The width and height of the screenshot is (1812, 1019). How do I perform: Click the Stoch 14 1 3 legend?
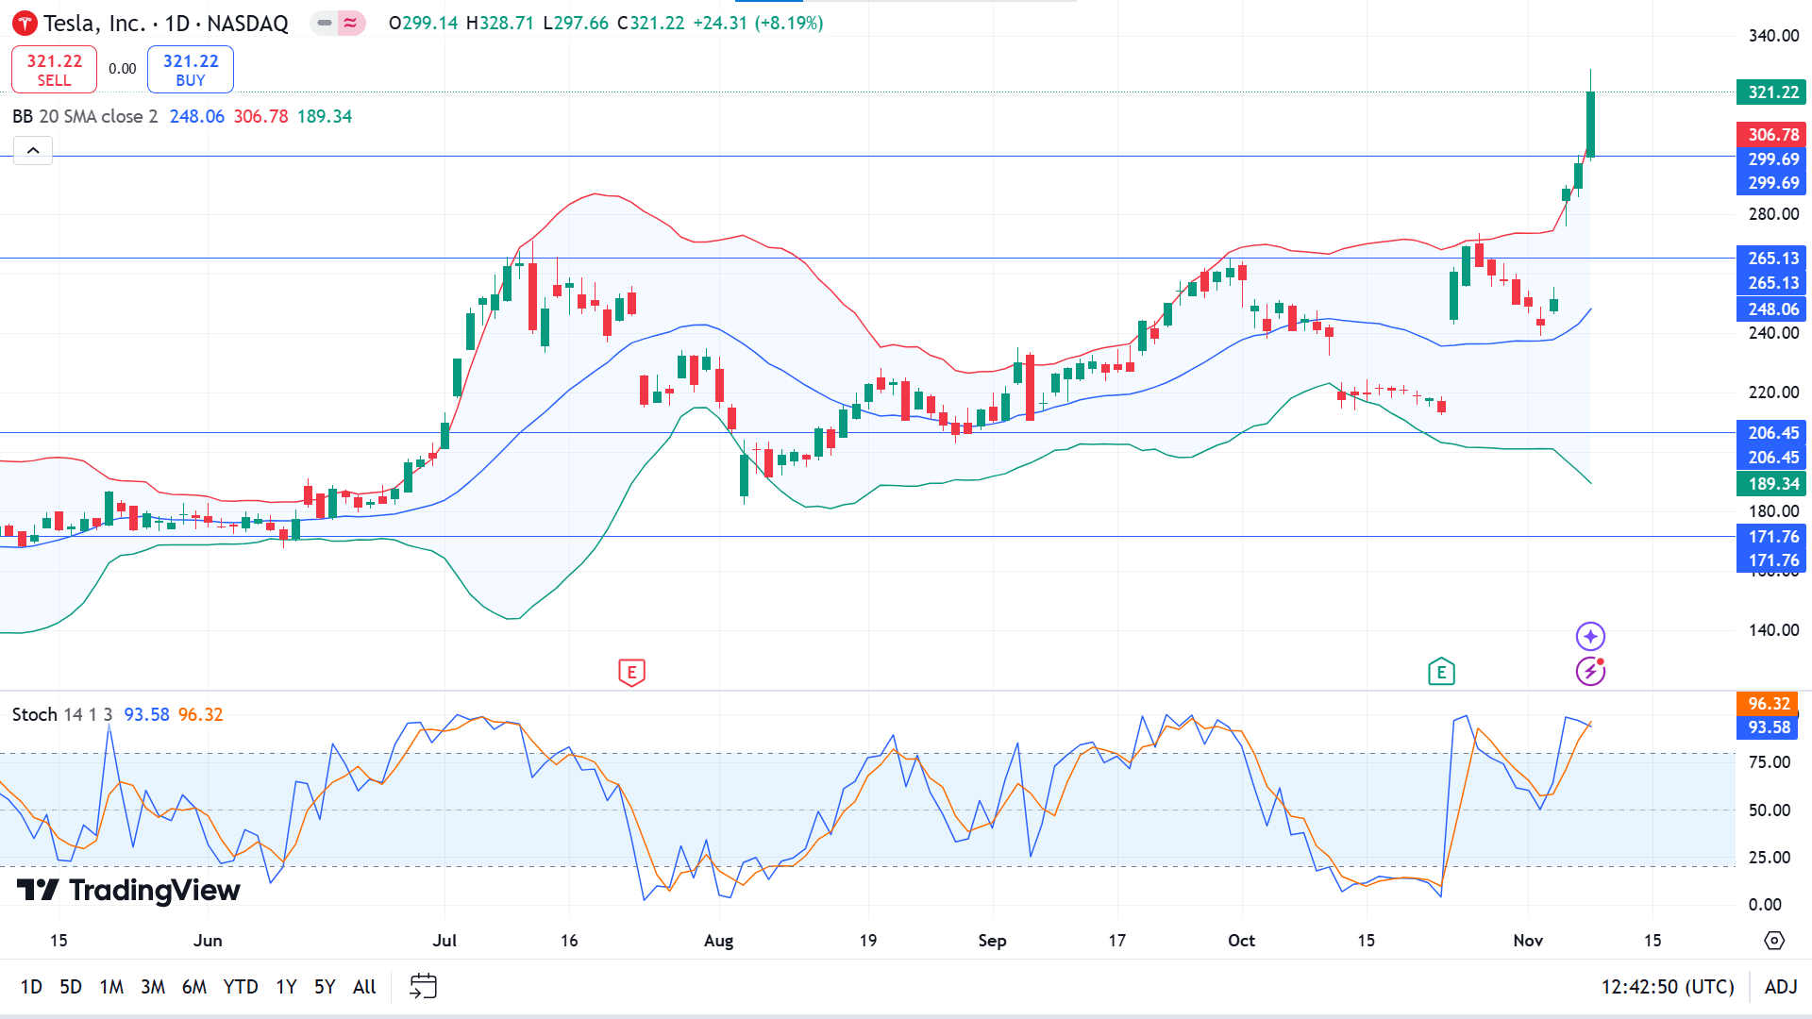(x=62, y=714)
